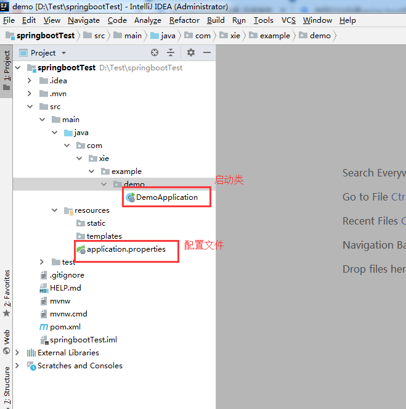
Task: Open the 2: Favorites tool window tab
Action: (7, 293)
